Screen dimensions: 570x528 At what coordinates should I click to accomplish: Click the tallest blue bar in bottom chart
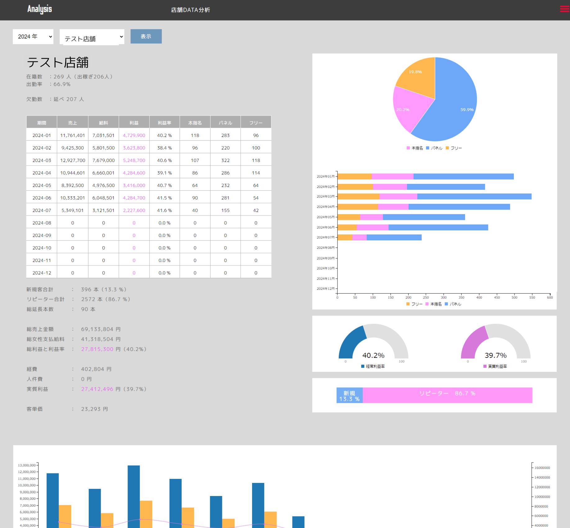point(133,496)
